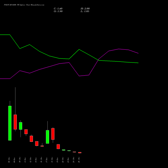
Task: Click the high value H: 2.00
Action: tap(85, 9)
